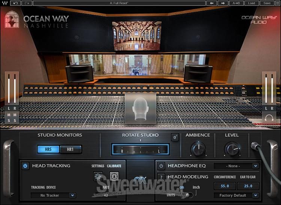The width and height of the screenshot is (281, 205).
Task: Click the Level knob
Action: (x=232, y=149)
